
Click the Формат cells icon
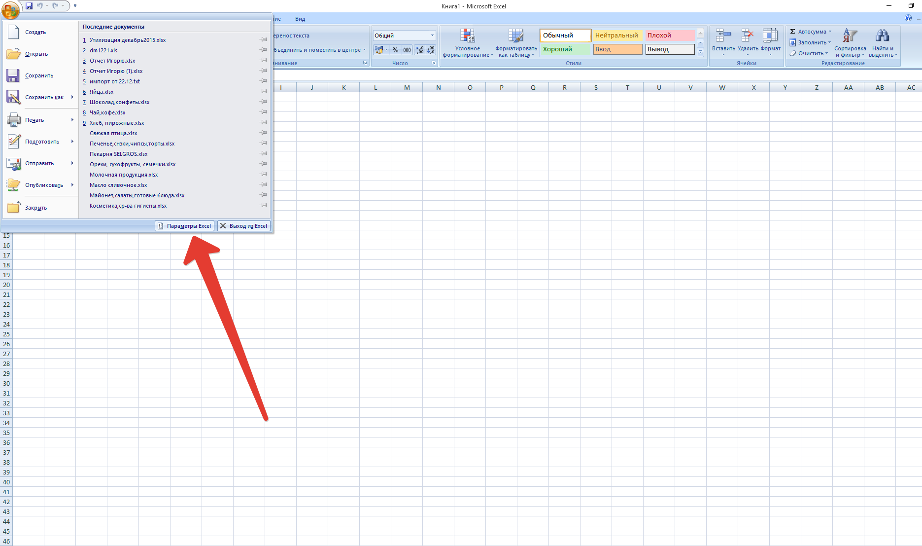(x=770, y=36)
